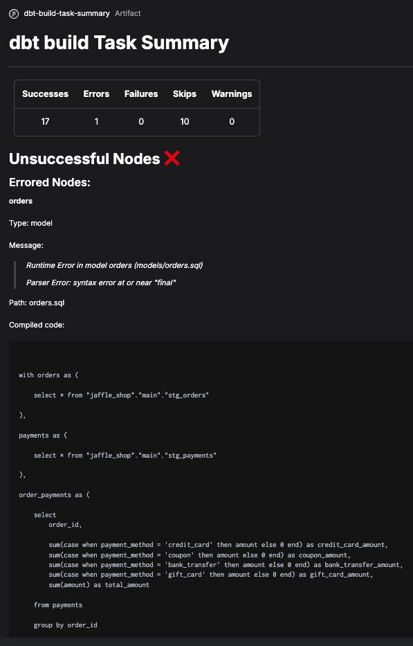Click the dbt build Task Summary heading
Viewport: 413px width, 646px height.
click(119, 42)
